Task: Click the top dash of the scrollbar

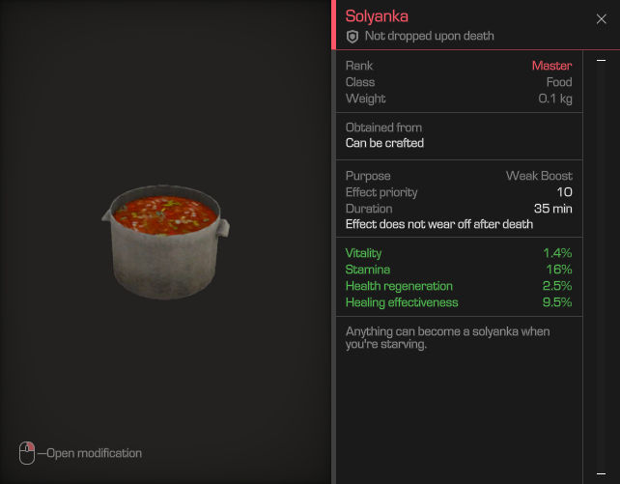Action: (x=601, y=61)
